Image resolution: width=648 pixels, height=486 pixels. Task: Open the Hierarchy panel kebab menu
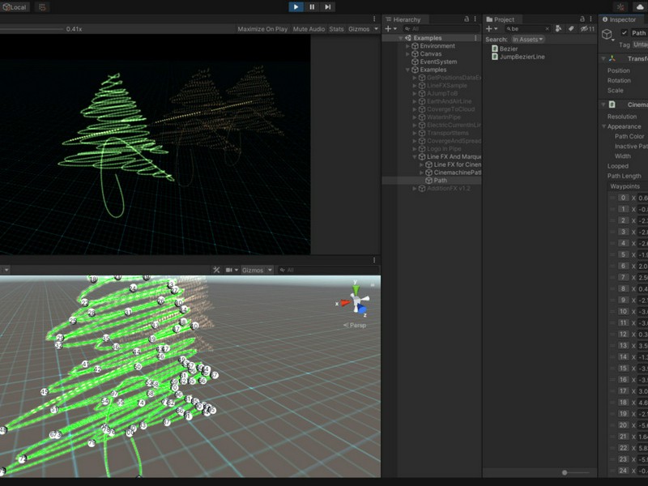(x=475, y=19)
